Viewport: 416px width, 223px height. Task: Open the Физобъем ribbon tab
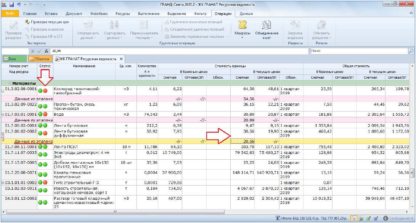click(x=100, y=14)
